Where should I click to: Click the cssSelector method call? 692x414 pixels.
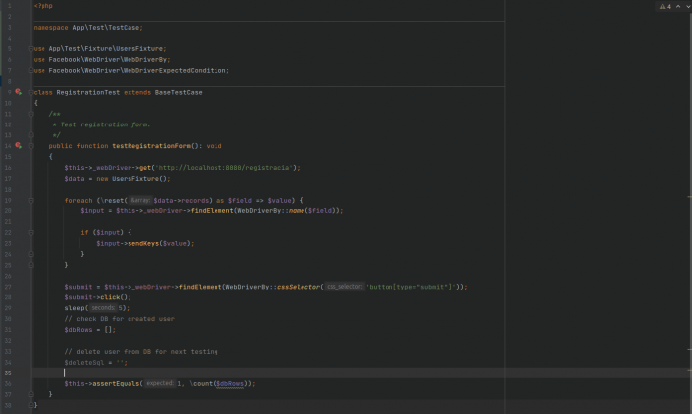pos(299,287)
